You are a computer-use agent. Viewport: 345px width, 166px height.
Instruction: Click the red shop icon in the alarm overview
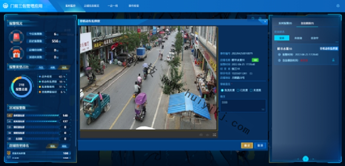pos(16,53)
